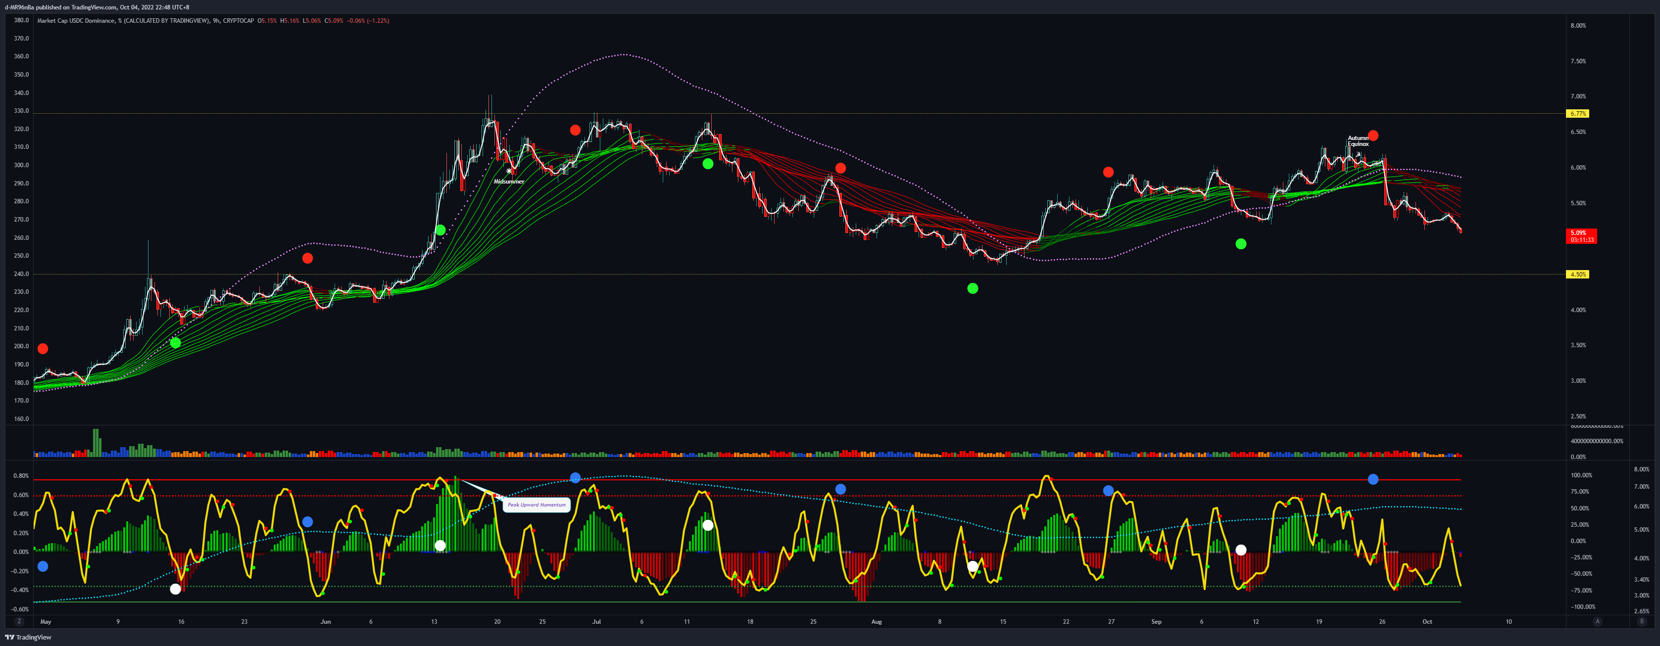Click the red 5.09% current price label
Image resolution: width=1660 pixels, height=646 pixels.
pos(1581,236)
